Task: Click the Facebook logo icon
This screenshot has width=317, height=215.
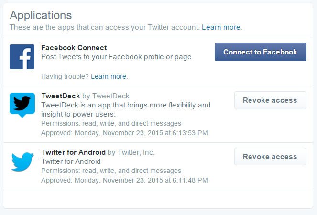Action: [x=22, y=57]
